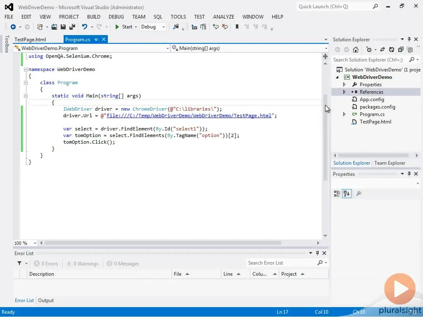Open the BUILD menu
Image resolution: width=423 pixels, height=317 pixels.
click(94, 17)
